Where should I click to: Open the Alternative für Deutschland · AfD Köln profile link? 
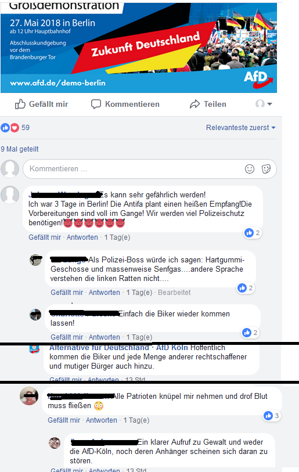pos(118,347)
